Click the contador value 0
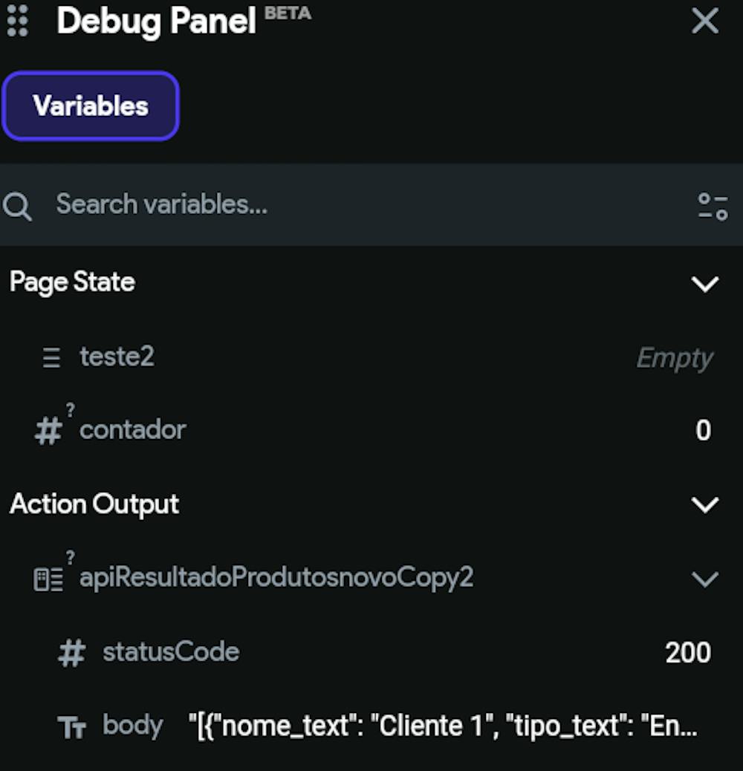The height and width of the screenshot is (771, 743). 703,431
